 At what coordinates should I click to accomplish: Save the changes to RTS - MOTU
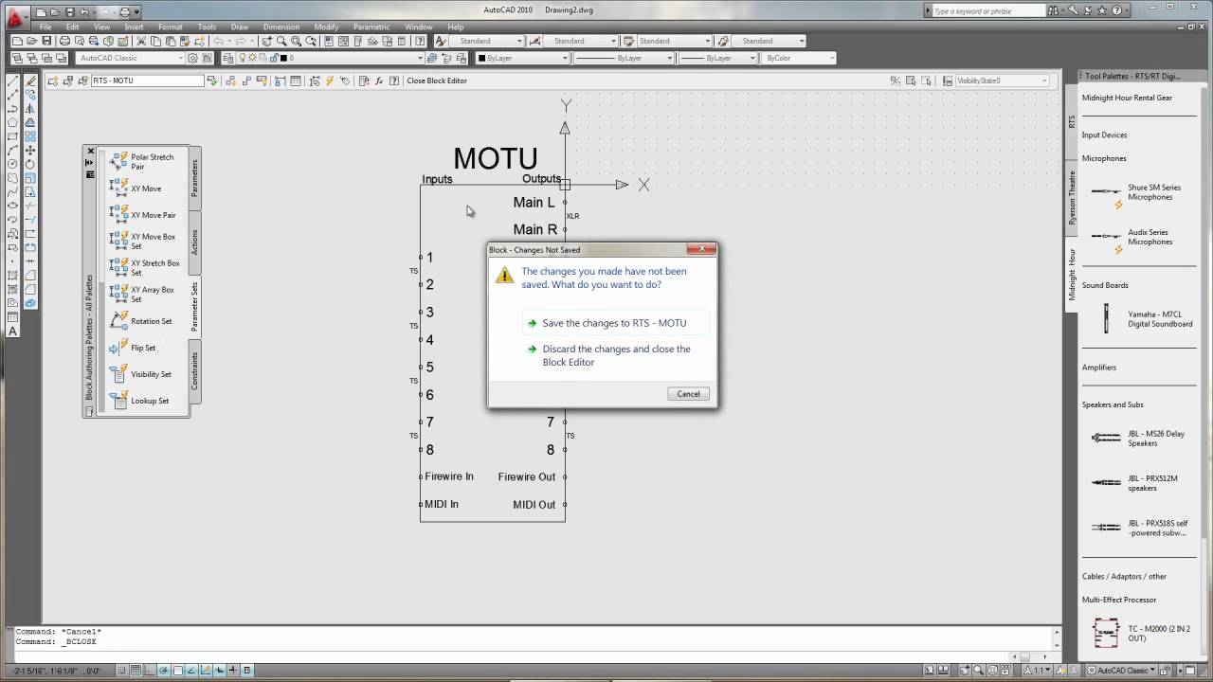[614, 323]
